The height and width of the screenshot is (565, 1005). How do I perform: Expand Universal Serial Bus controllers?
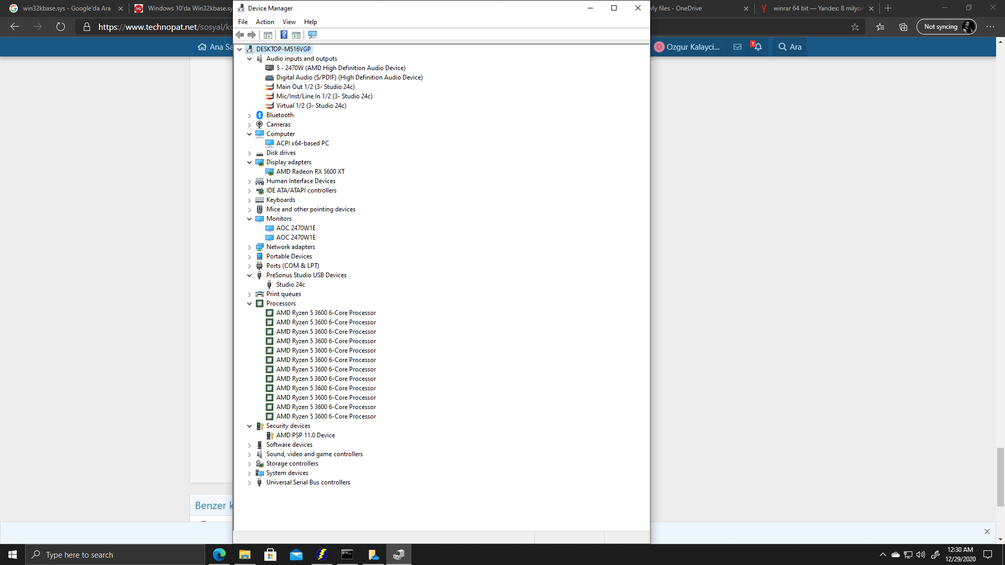pos(250,483)
